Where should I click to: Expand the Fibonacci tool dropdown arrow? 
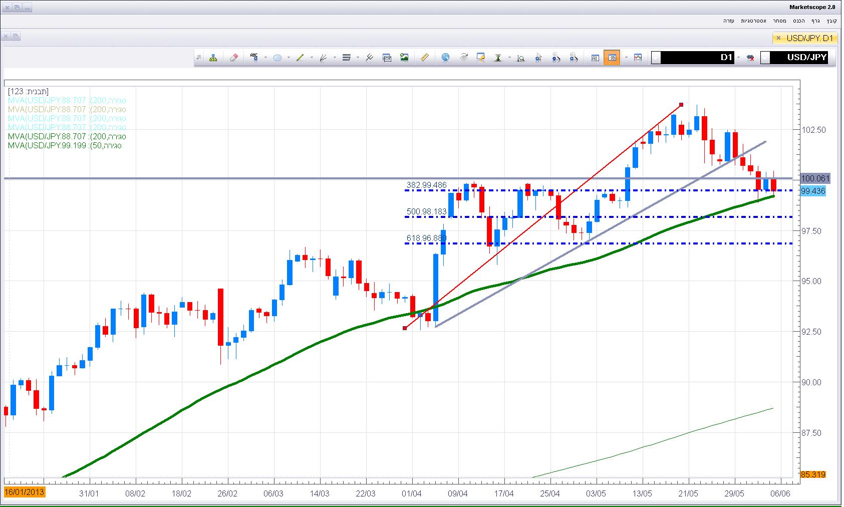pyautogui.click(x=358, y=58)
